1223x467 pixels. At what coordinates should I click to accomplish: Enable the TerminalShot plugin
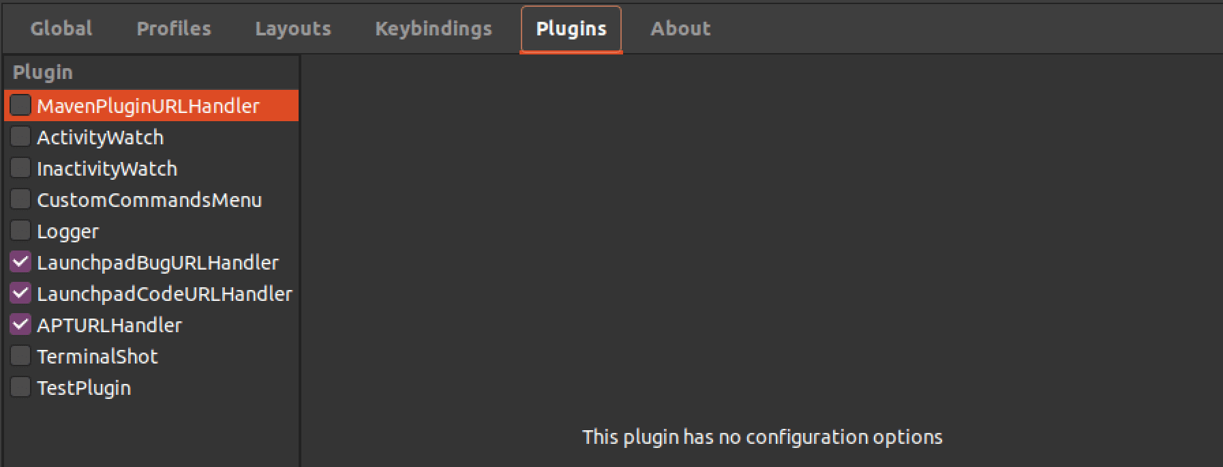pos(20,355)
